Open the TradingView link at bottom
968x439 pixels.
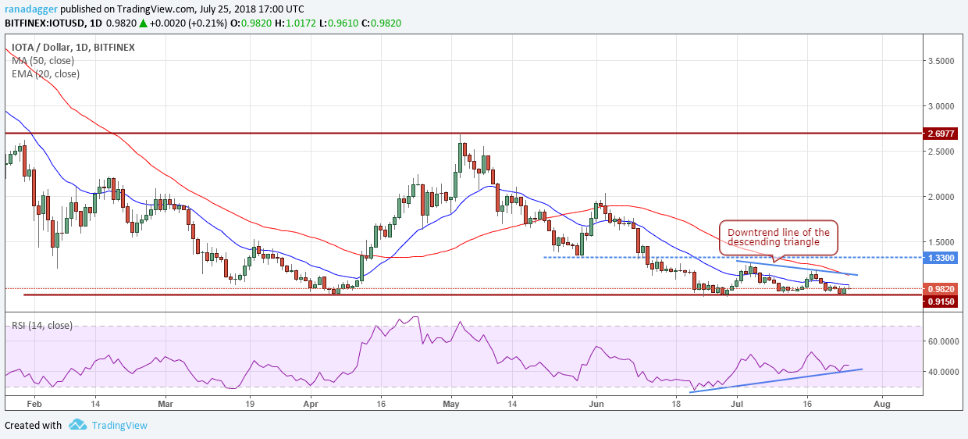(119, 426)
